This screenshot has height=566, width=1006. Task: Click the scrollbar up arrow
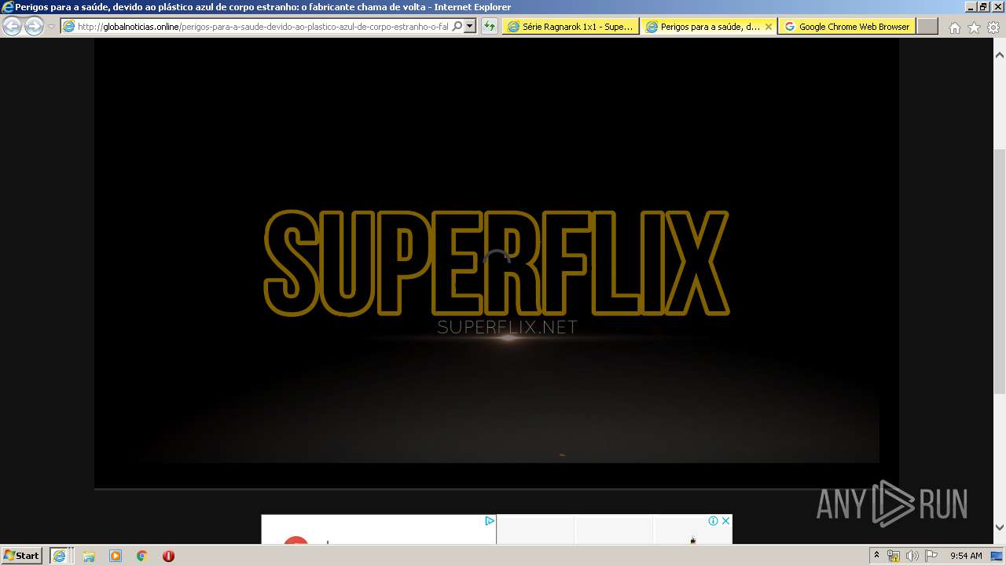[x=1000, y=55]
